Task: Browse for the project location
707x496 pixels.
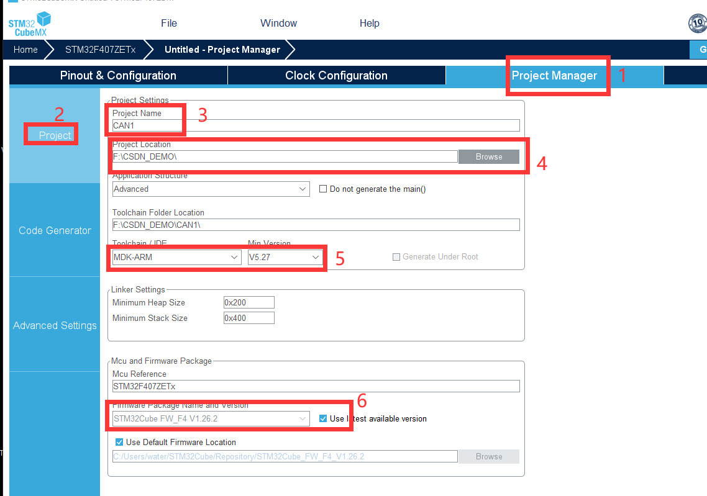Action: coord(489,156)
